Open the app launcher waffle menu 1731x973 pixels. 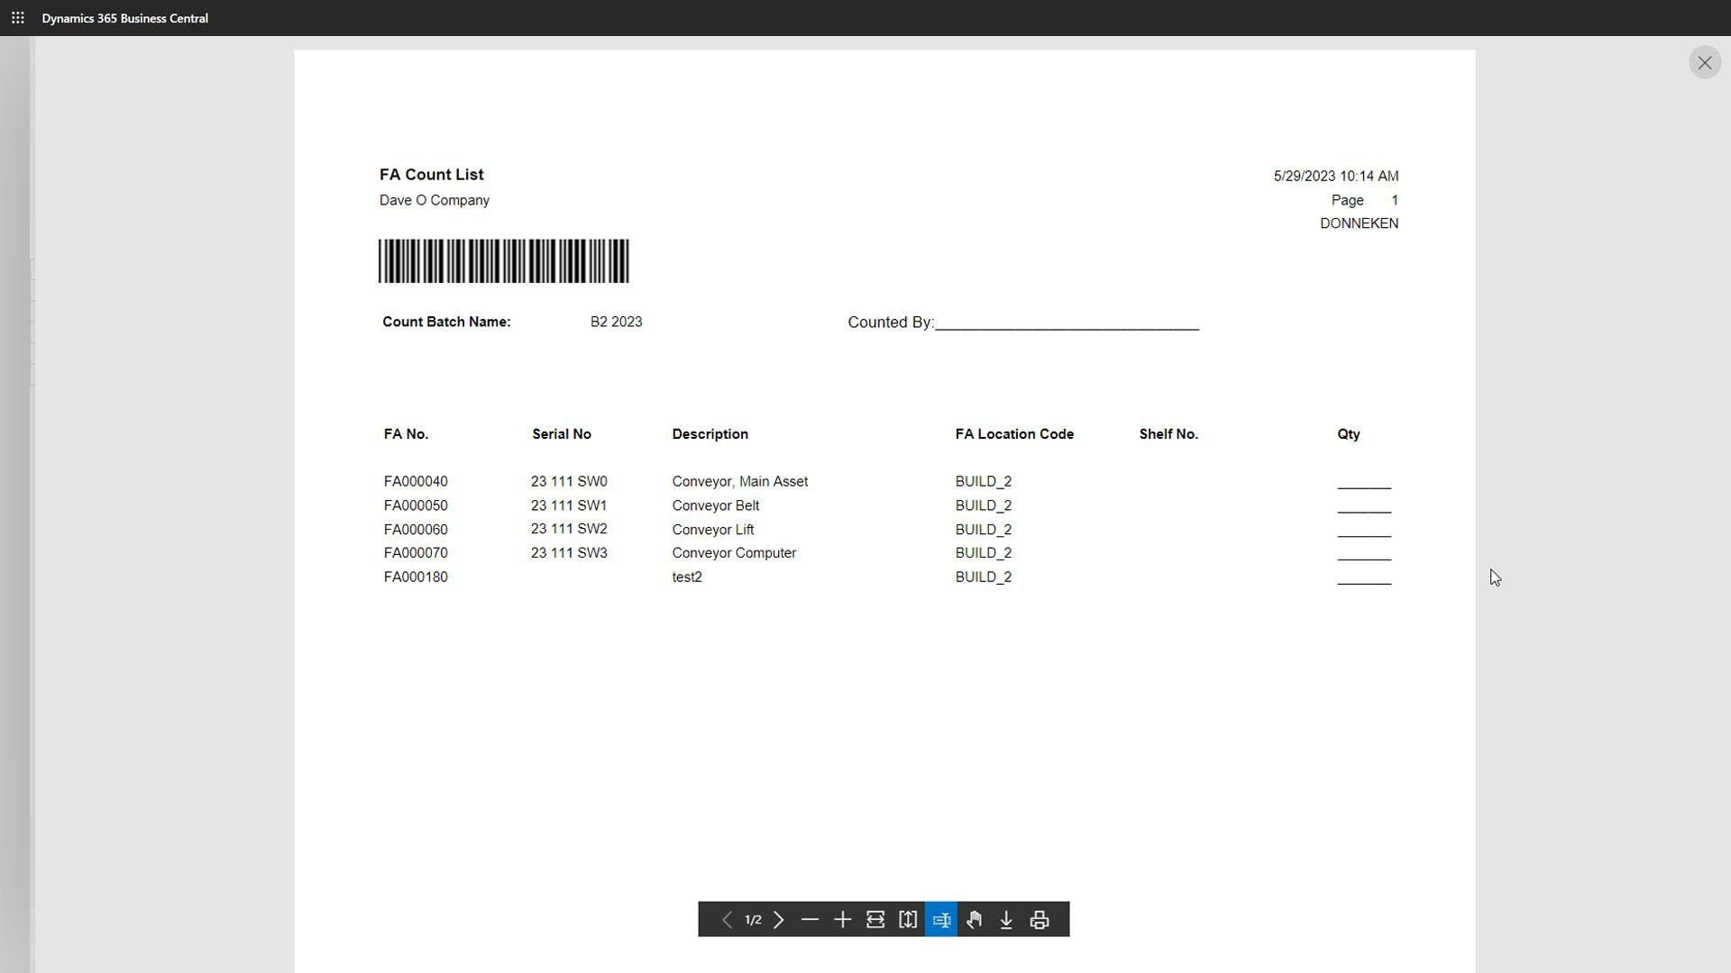tap(17, 18)
